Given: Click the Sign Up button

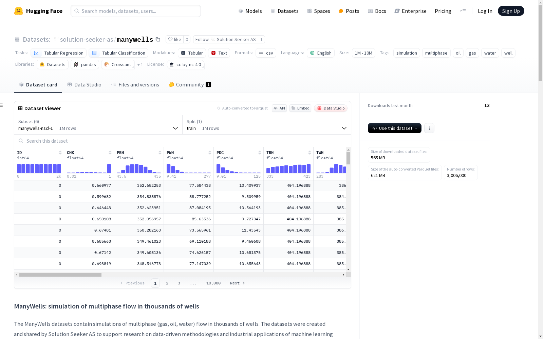Looking at the screenshot, I should click(x=511, y=11).
